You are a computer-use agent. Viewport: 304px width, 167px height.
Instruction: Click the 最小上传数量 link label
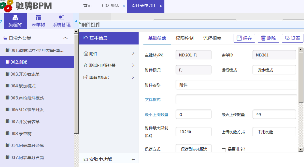click(x=156, y=115)
